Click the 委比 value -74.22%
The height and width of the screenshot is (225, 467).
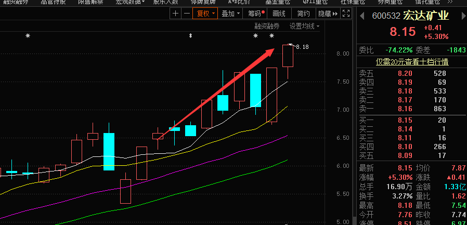399,50
